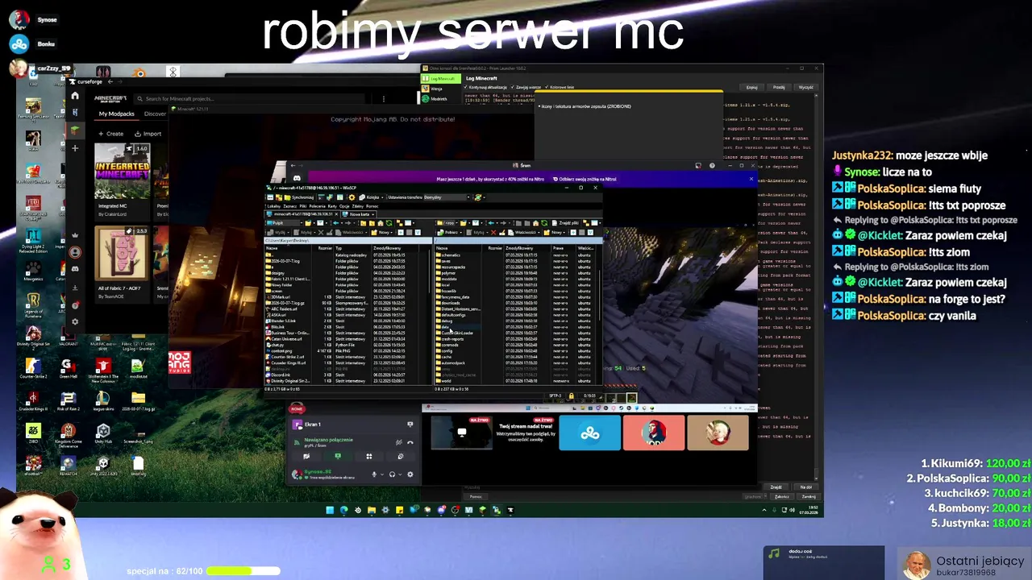
Task: Click Import button in CurseForge
Action: tap(148, 134)
